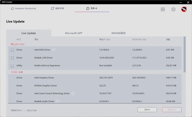This screenshot has width=192, height=117.
Task: Click online version 11.1.0714.2021
Action: tap(139, 58)
